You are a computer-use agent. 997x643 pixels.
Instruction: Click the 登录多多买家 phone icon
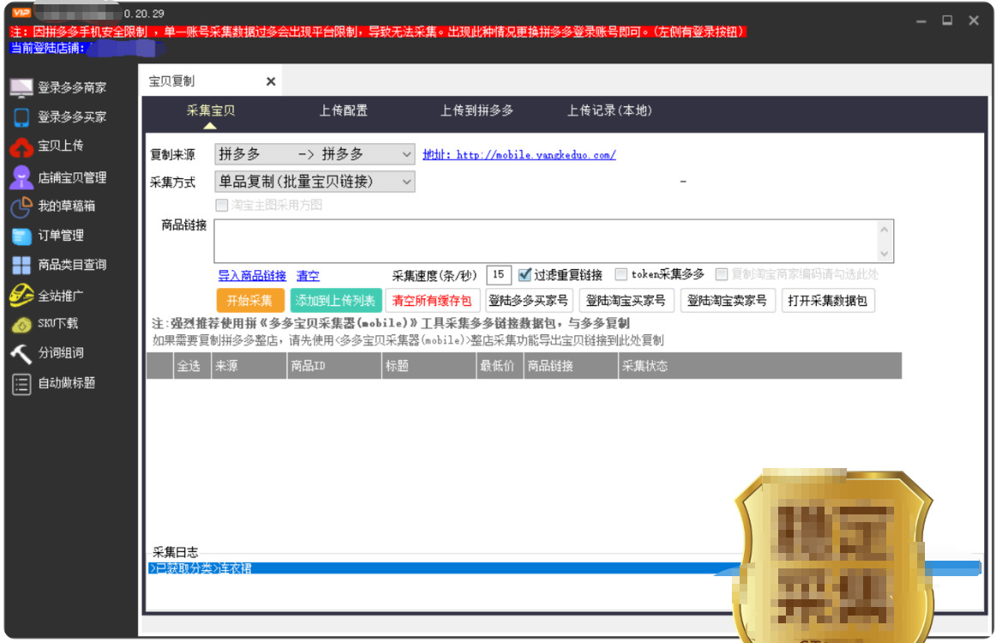coord(21,117)
